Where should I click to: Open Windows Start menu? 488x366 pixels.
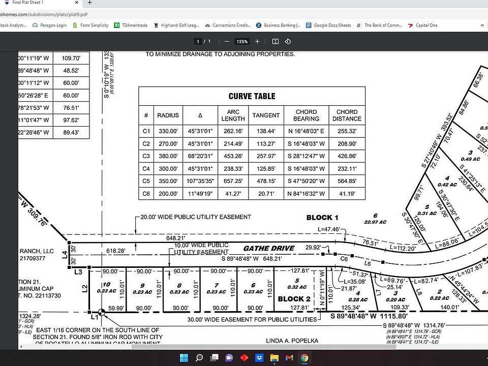184,357
